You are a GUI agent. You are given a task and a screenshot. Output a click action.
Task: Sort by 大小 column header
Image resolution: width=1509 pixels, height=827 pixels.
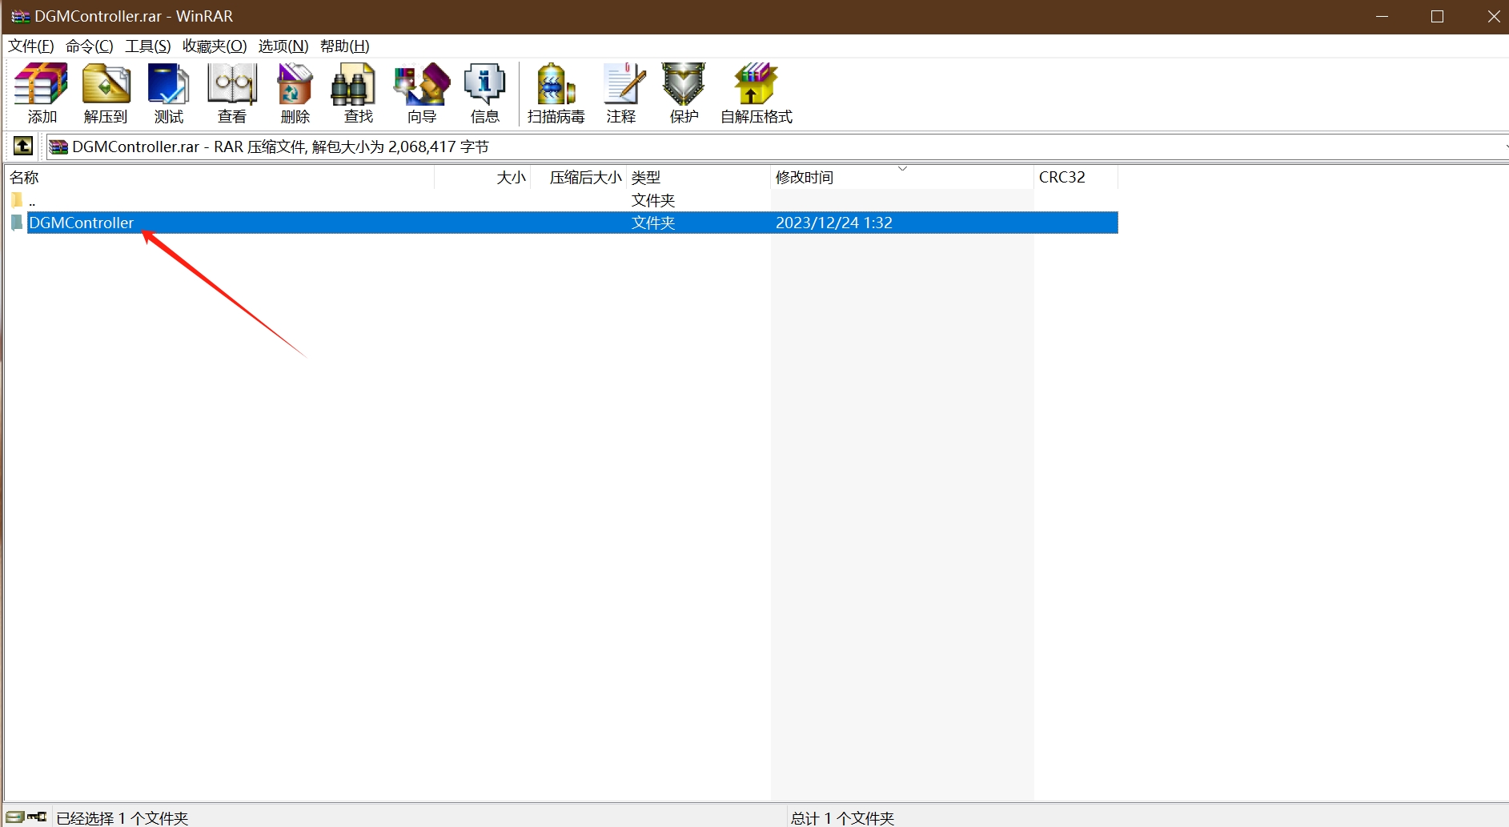483,177
